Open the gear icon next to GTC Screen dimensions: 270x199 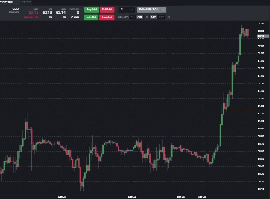click(168, 17)
